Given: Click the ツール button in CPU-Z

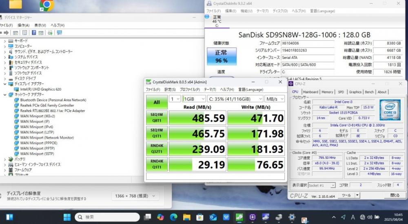Looking at the screenshot, I should point(346,195).
